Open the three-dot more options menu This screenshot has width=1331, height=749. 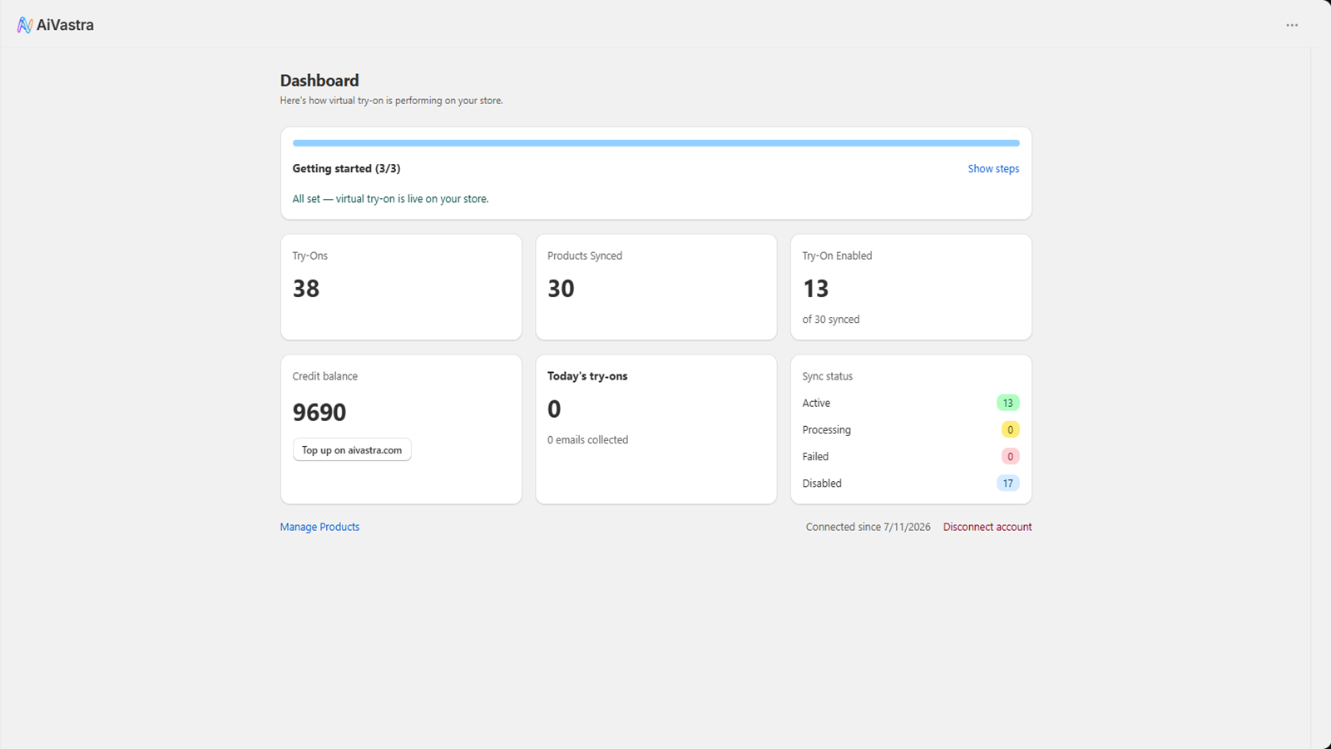pos(1292,25)
